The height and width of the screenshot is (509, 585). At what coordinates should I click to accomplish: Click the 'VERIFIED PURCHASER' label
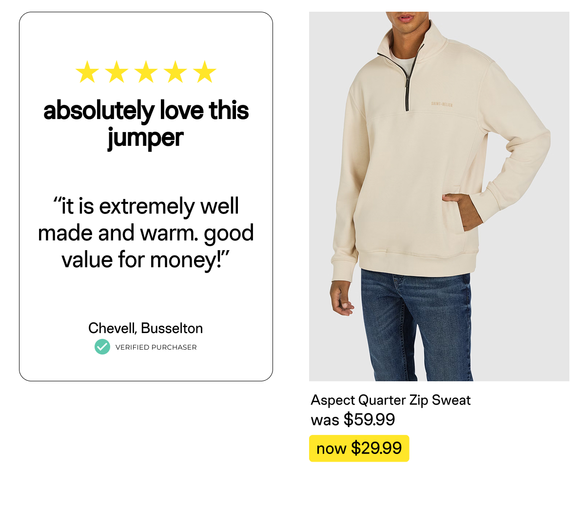tap(156, 347)
